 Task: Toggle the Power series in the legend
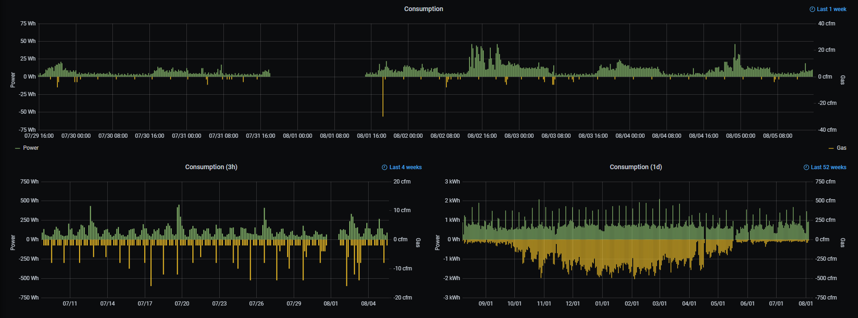[x=31, y=148]
